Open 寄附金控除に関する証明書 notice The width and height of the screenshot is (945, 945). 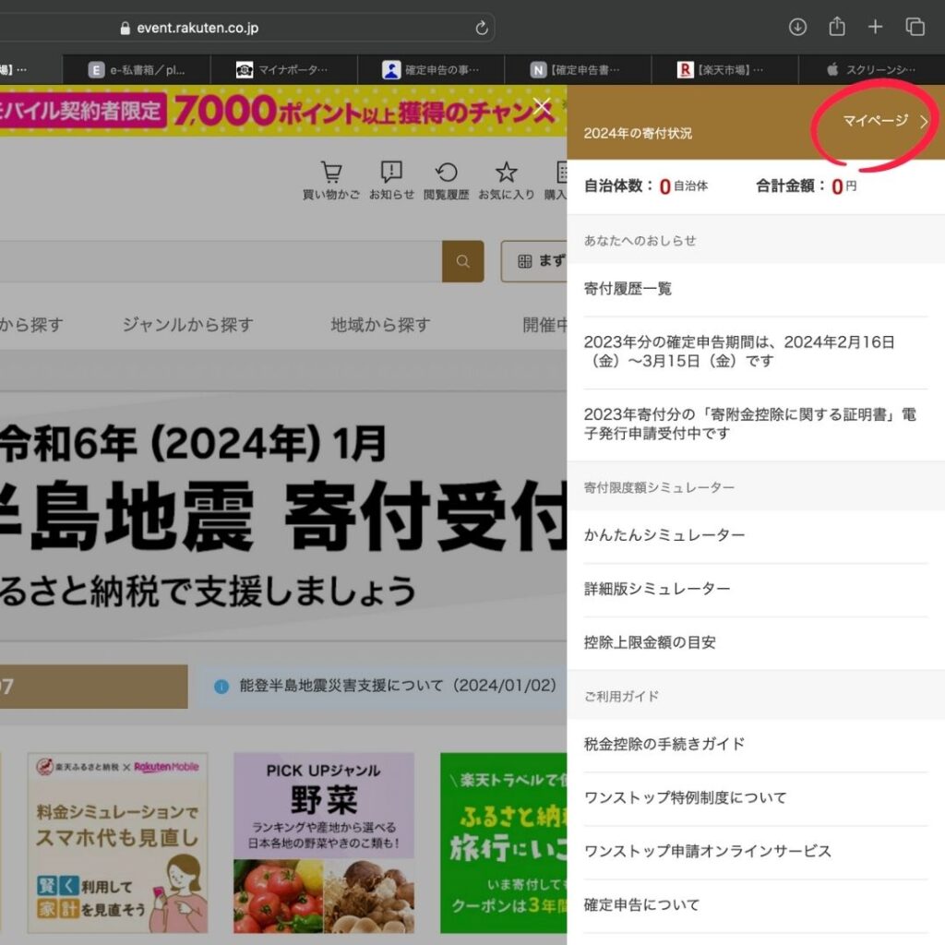point(756,424)
